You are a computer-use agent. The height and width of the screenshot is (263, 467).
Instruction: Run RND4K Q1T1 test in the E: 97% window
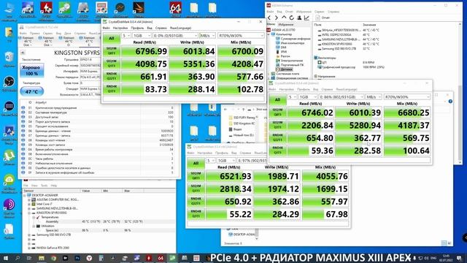click(x=196, y=214)
